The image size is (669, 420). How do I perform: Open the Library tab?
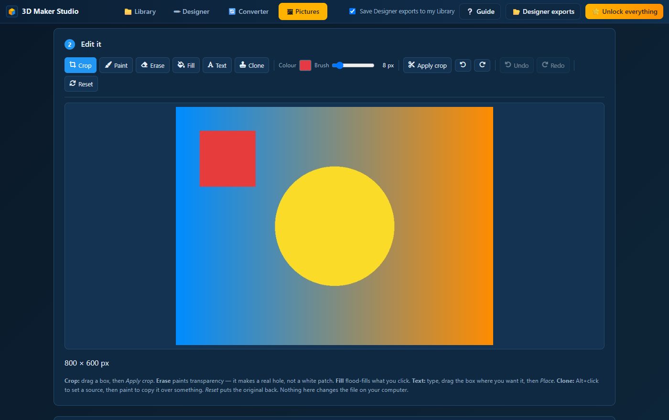[140, 11]
